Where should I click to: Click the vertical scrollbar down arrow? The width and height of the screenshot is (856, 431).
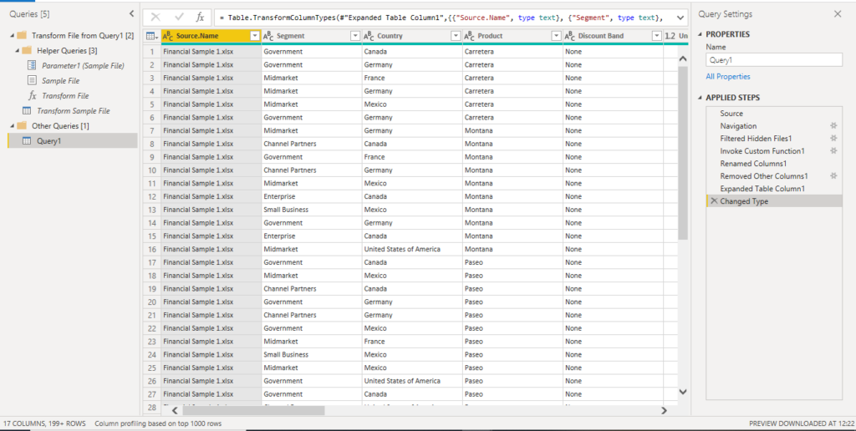coord(683,391)
